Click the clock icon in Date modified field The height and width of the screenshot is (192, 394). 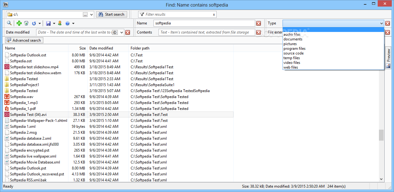pyautogui.click(x=115, y=32)
